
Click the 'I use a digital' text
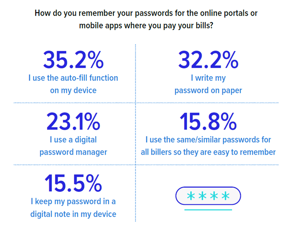tap(73, 140)
